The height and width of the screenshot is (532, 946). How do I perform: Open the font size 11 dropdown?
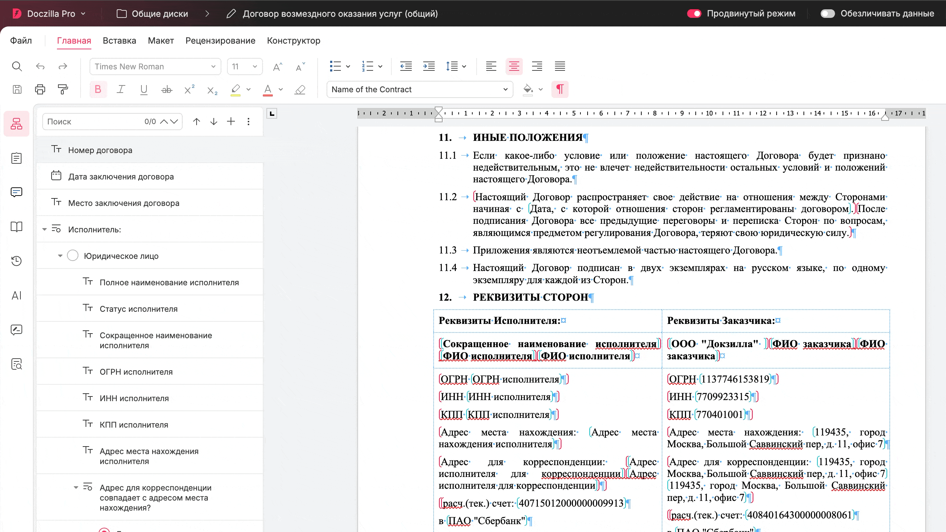coord(245,66)
